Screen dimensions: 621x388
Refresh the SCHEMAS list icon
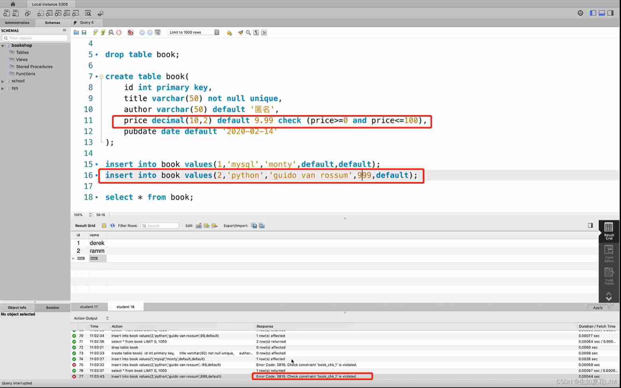65,30
